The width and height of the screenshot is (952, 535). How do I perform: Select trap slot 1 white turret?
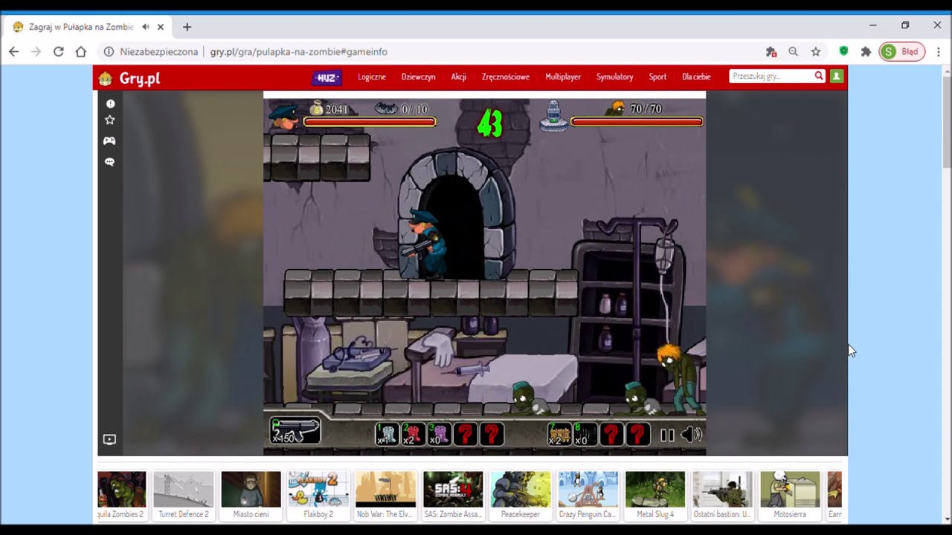point(387,434)
